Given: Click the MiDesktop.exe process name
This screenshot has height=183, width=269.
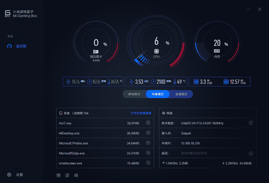Looking at the screenshot, I should [x=69, y=133].
